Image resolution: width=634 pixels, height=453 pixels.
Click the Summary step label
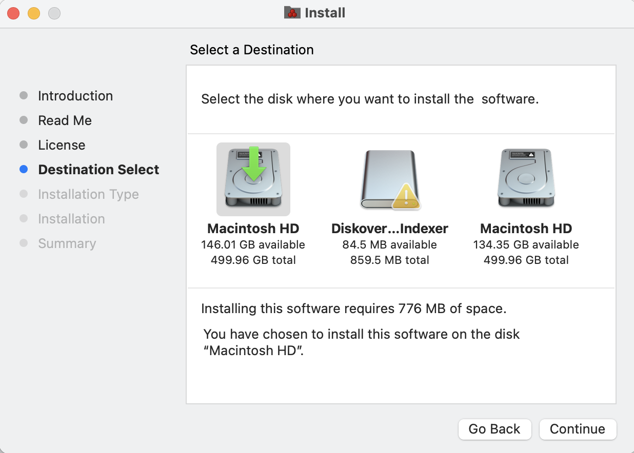click(67, 243)
